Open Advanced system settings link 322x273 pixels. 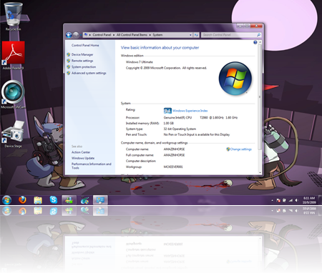click(89, 73)
